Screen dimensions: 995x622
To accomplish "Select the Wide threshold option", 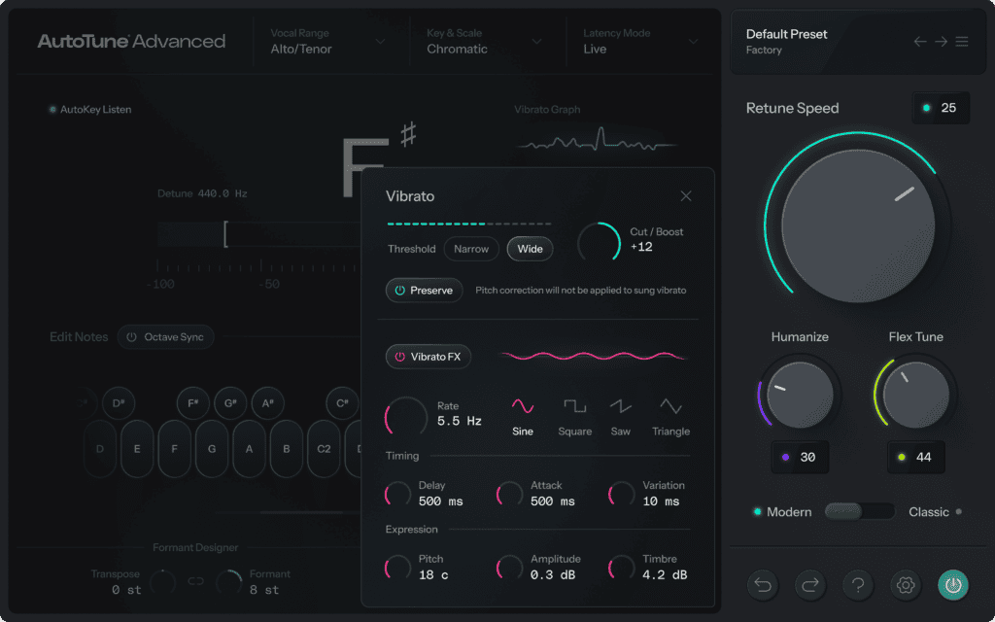I will (530, 249).
